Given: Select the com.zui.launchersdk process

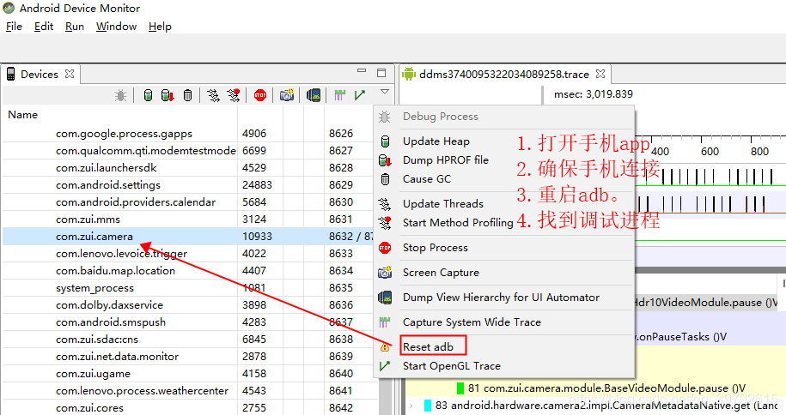Looking at the screenshot, I should (107, 168).
